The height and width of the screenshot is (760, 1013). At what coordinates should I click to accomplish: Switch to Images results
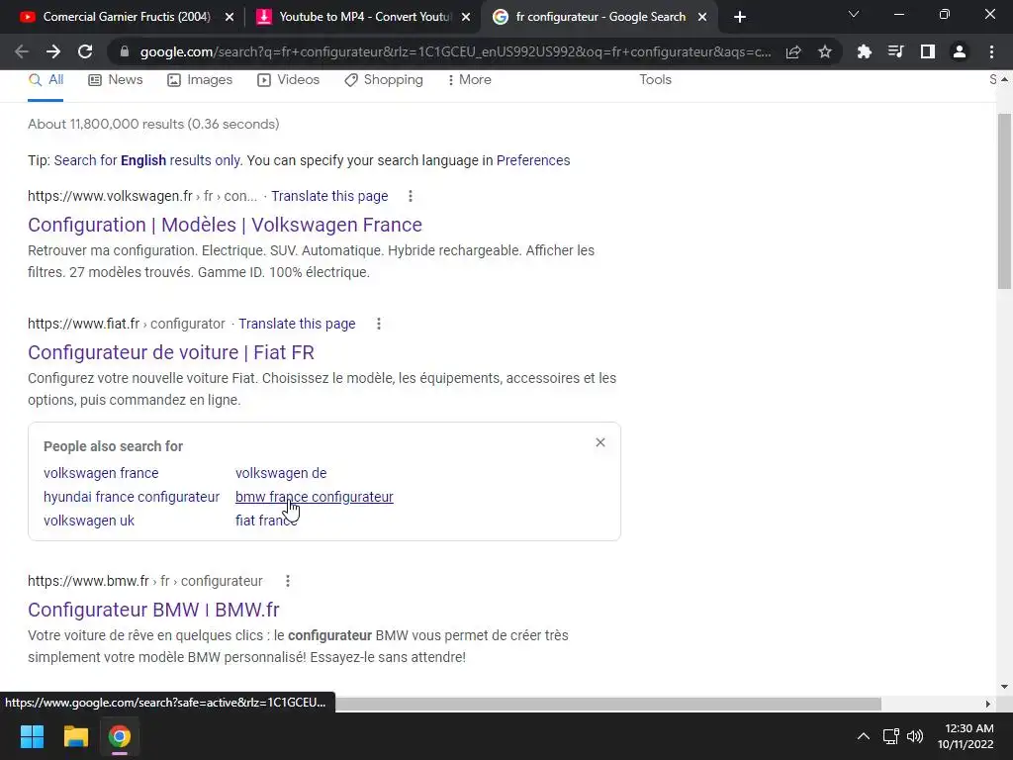click(x=200, y=80)
